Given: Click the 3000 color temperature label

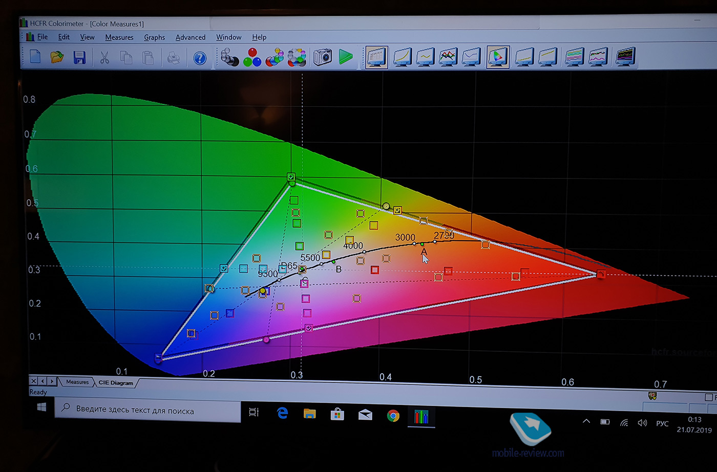Looking at the screenshot, I should [405, 237].
